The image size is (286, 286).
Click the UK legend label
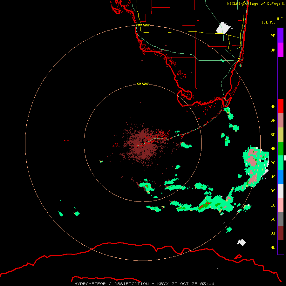pyautogui.click(x=273, y=50)
